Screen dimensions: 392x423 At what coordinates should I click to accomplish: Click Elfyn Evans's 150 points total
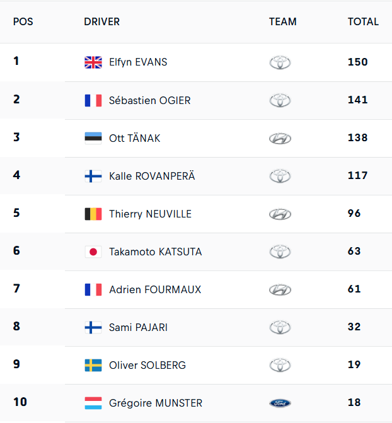[357, 62]
